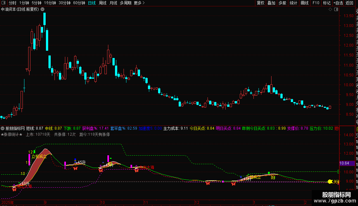Click the 上市: 10718天 text
This screenshot has width=358, height=206.
coord(38,134)
